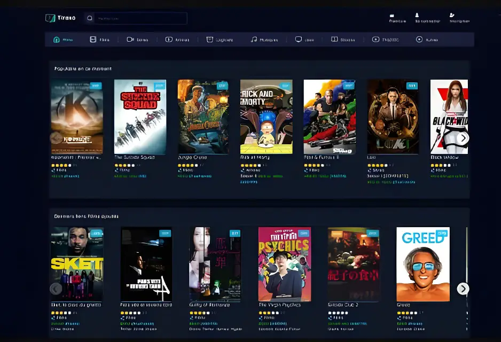Screen dimensions: 501x342
Task: Open the Guilty of Romance poster
Action: click(x=215, y=265)
